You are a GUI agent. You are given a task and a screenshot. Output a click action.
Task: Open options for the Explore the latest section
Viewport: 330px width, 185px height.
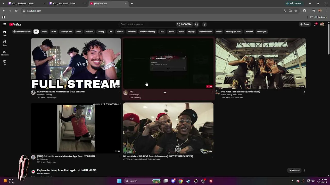pos(304,170)
